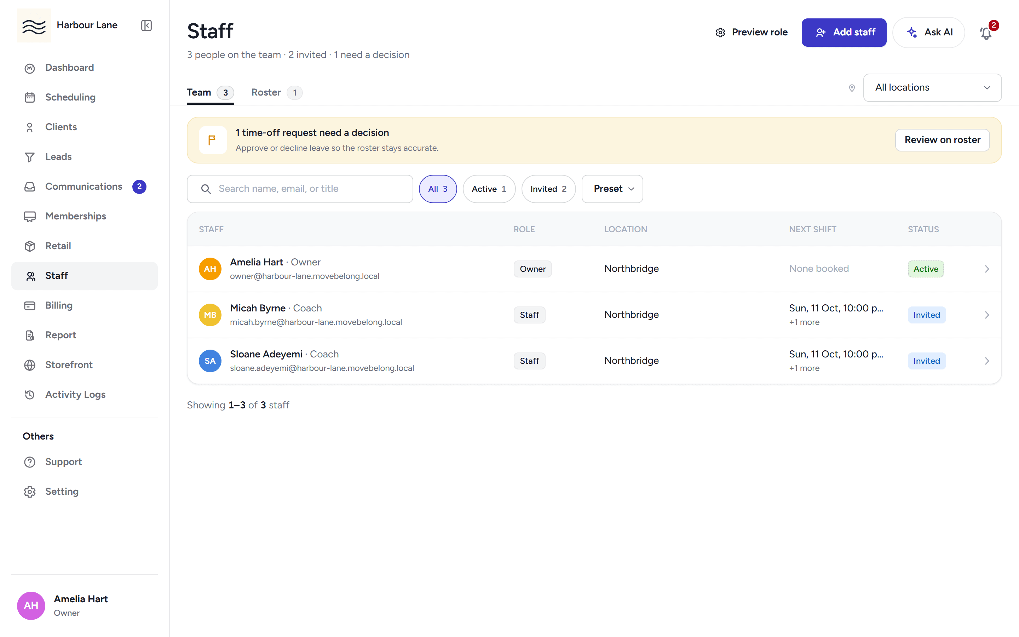Open Storefront globe icon

(x=29, y=365)
